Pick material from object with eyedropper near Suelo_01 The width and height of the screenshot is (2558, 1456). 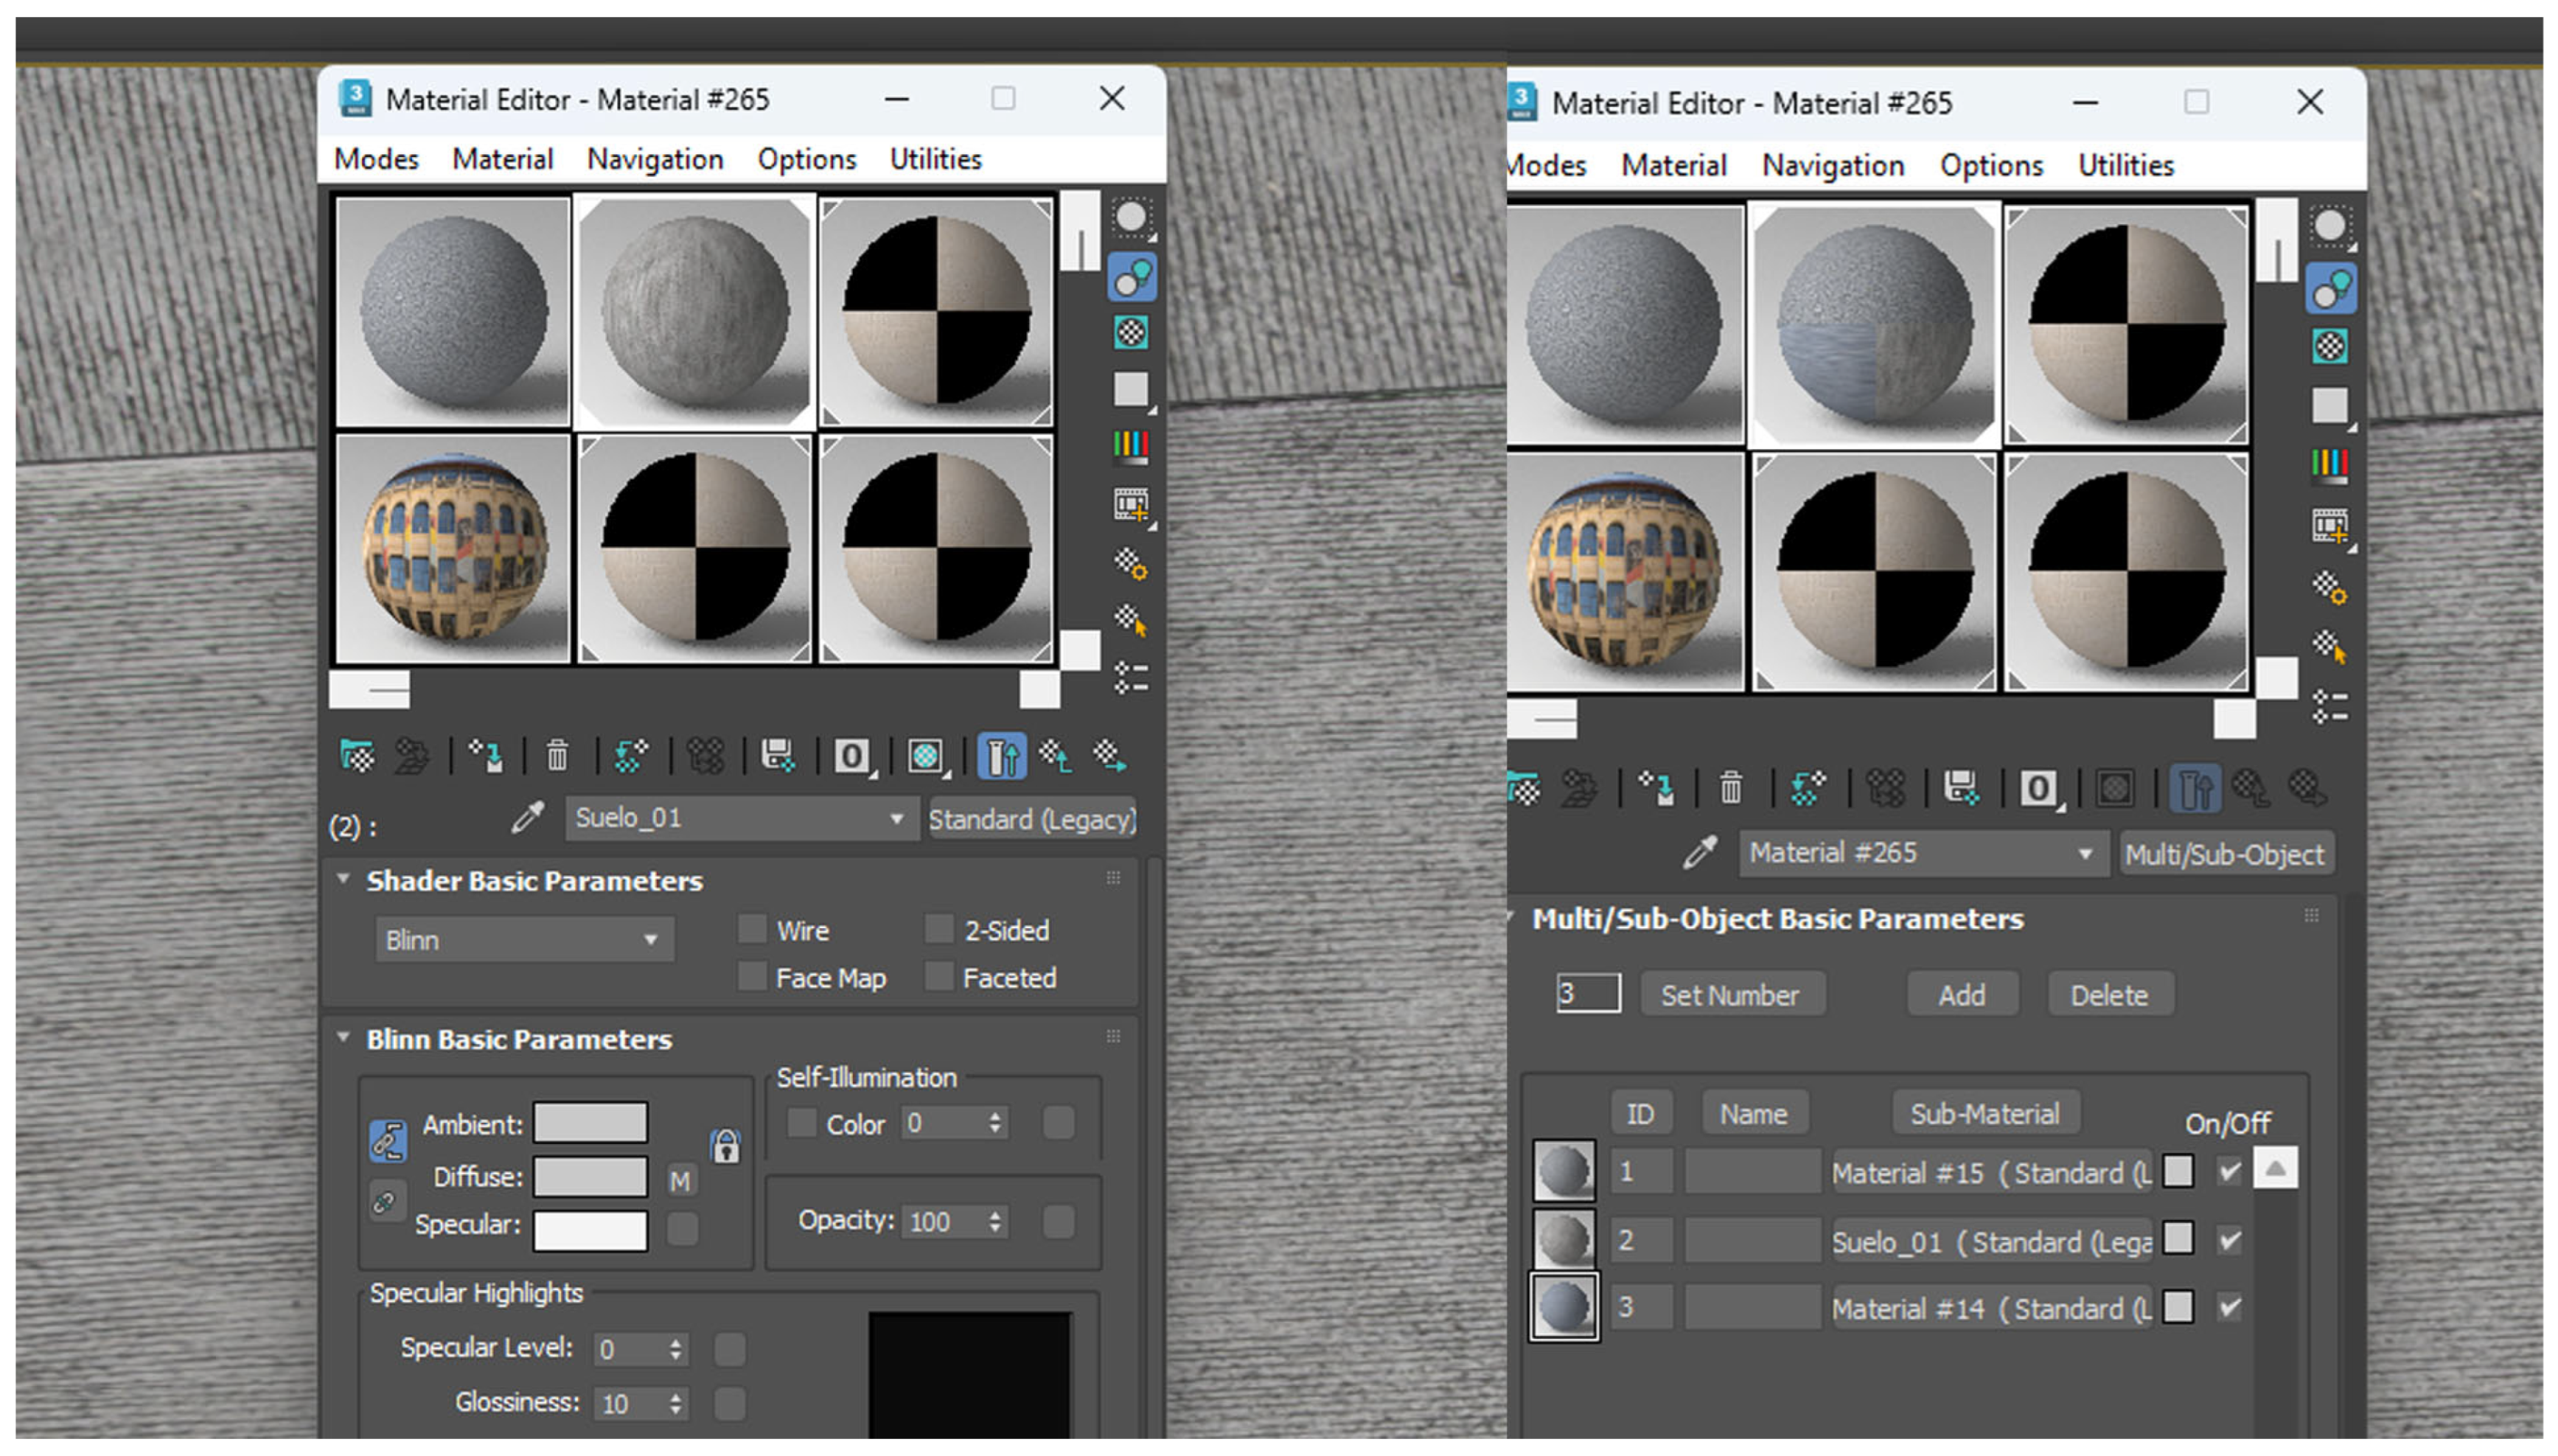[x=528, y=818]
